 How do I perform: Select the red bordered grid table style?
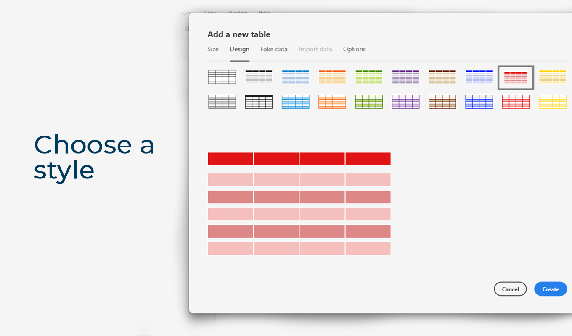pos(516,102)
